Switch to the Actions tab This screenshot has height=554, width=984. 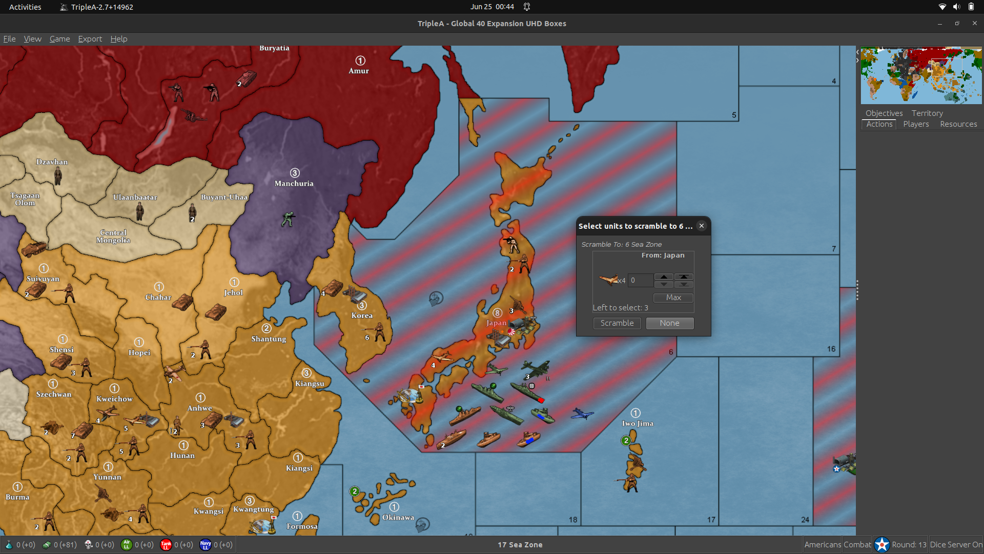(879, 124)
